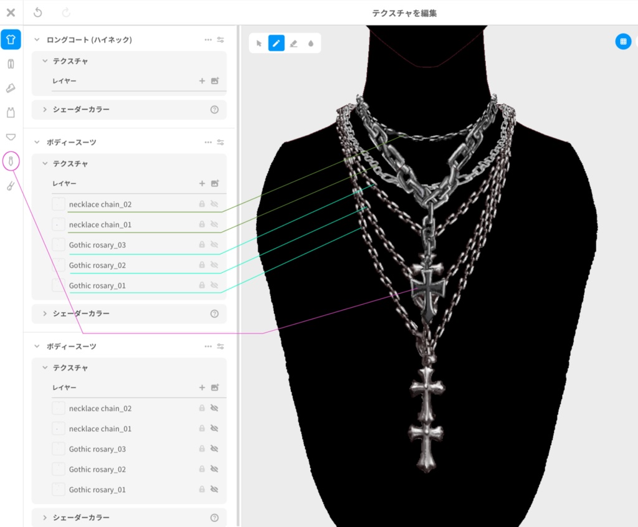The image size is (638, 527).
Task: Open the tank-top inner wear category icon
Action: point(11,112)
